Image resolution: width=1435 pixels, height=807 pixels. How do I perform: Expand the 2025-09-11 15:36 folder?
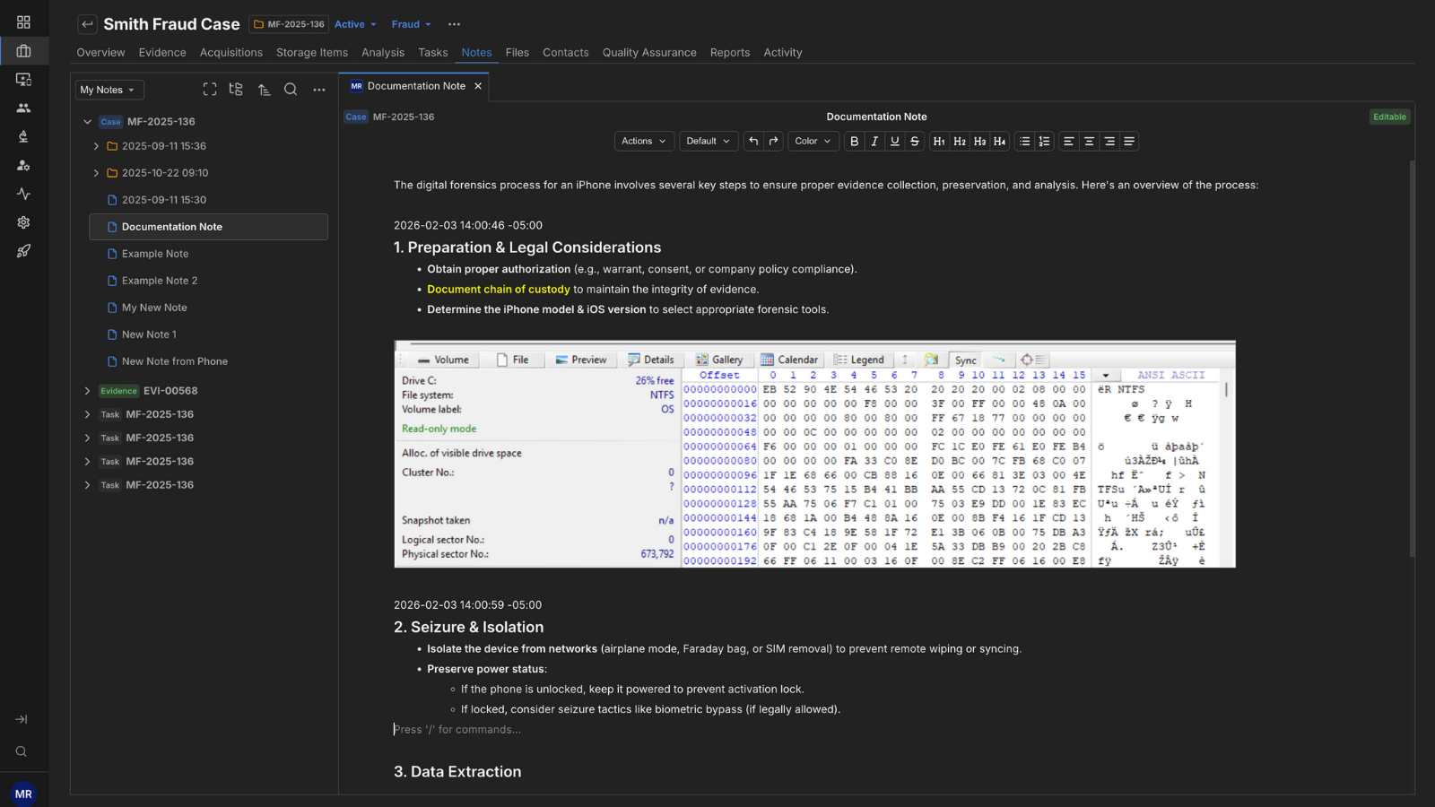coord(96,146)
